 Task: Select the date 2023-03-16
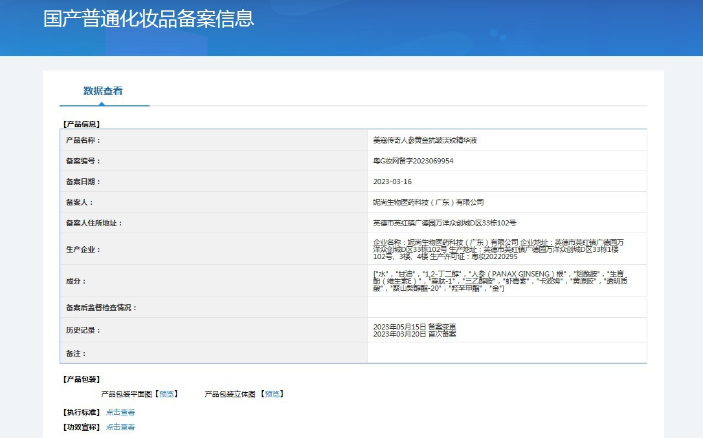point(392,182)
